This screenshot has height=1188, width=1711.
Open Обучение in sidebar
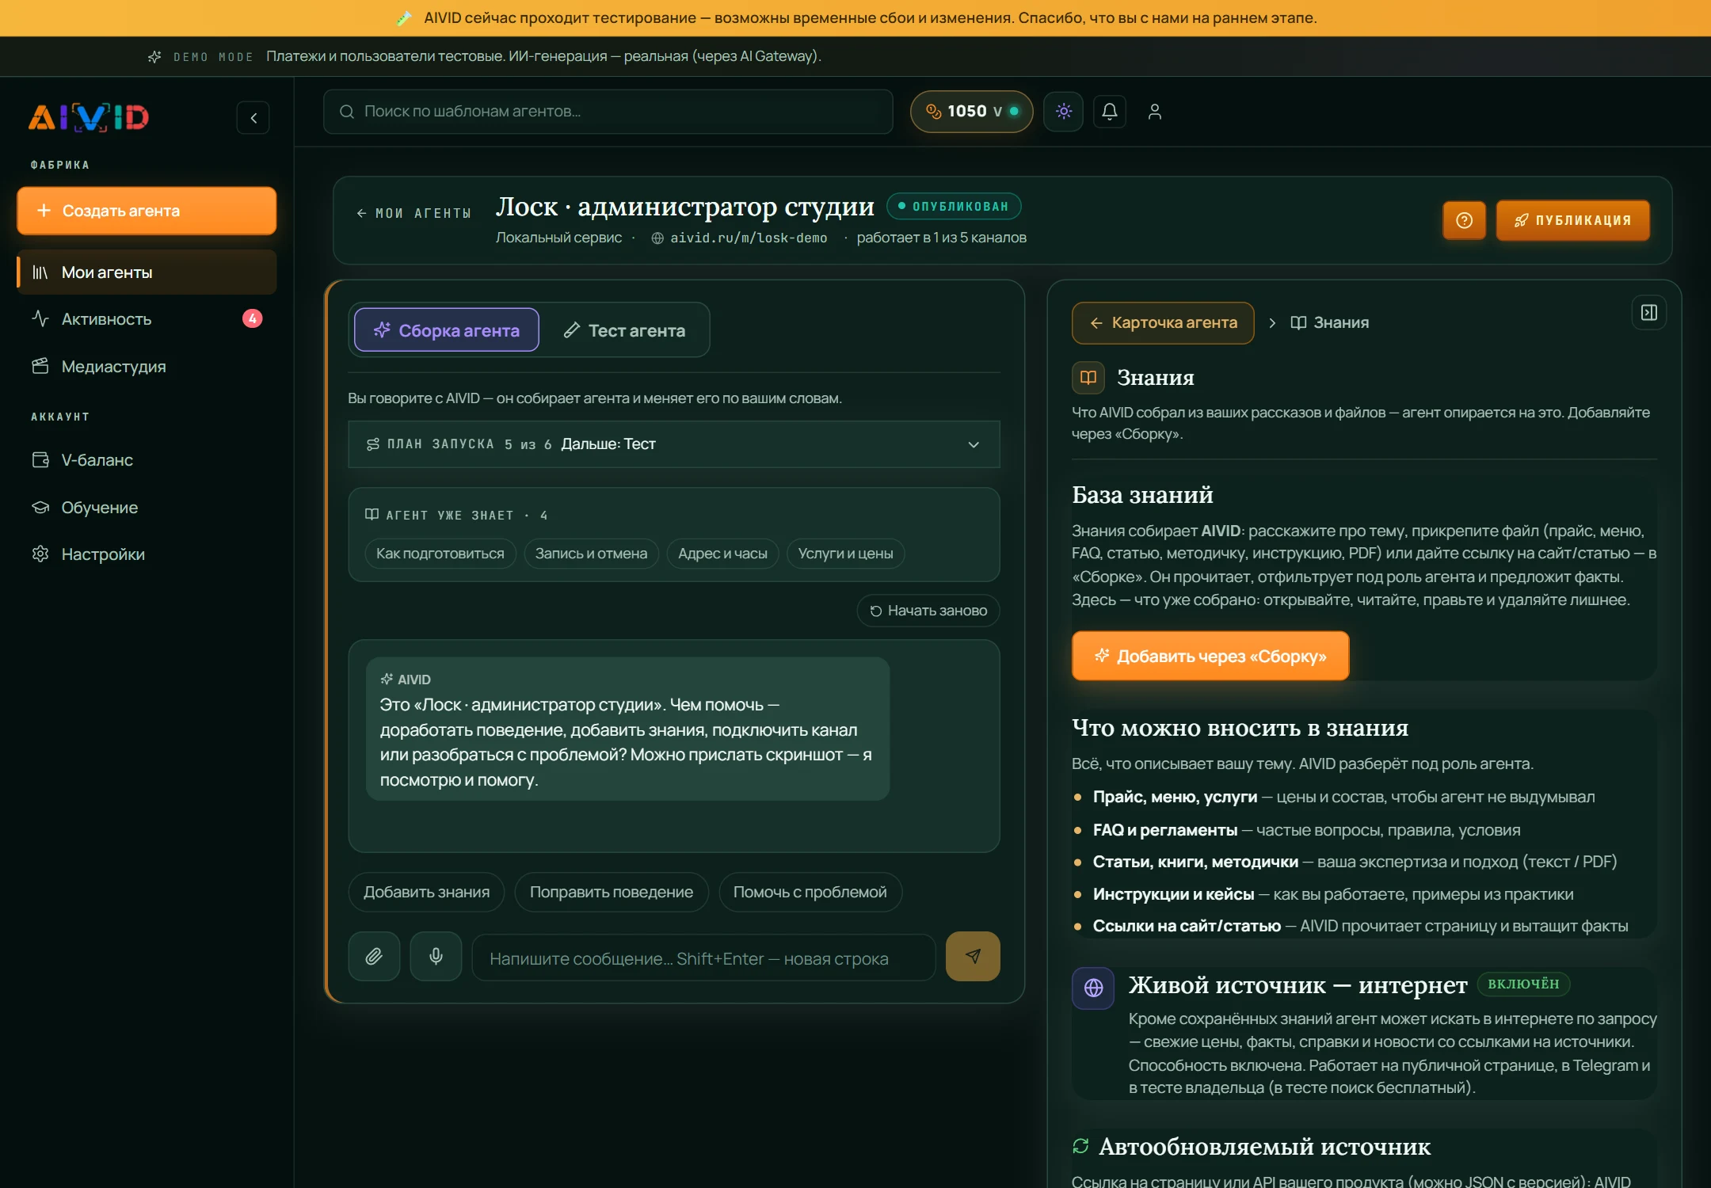[x=147, y=508]
